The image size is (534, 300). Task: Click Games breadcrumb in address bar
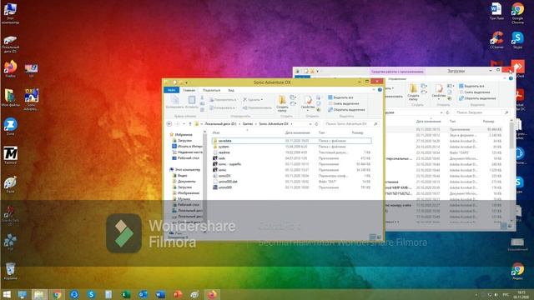(248, 124)
